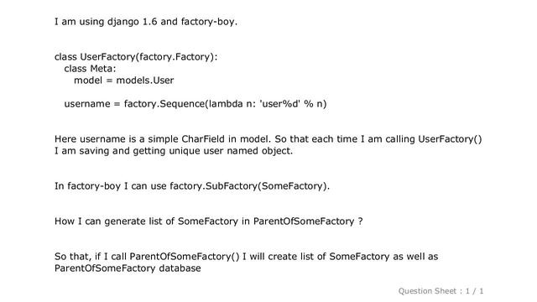Click the 'username = factory.Sequence' code line
The image size is (537, 302).
pos(196,104)
